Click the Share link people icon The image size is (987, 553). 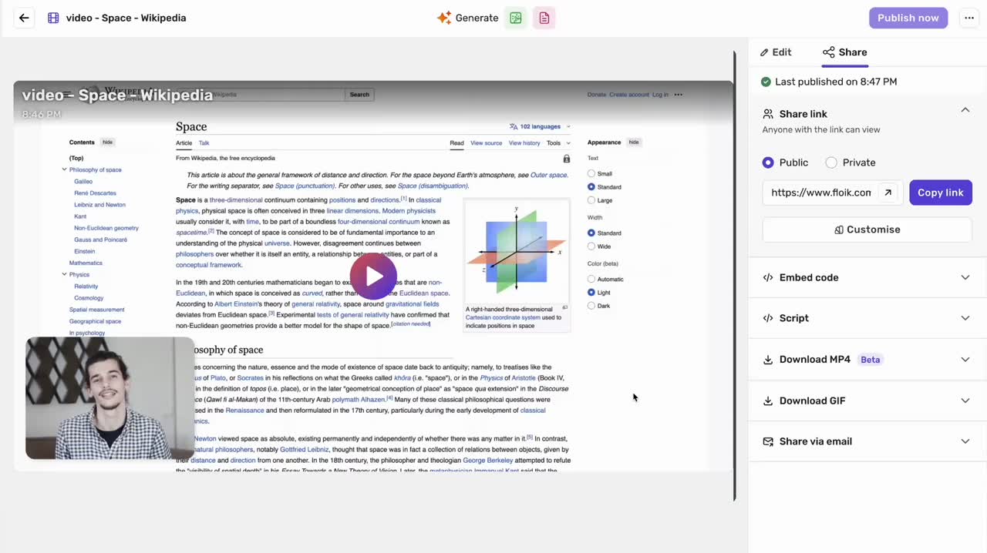coord(768,113)
